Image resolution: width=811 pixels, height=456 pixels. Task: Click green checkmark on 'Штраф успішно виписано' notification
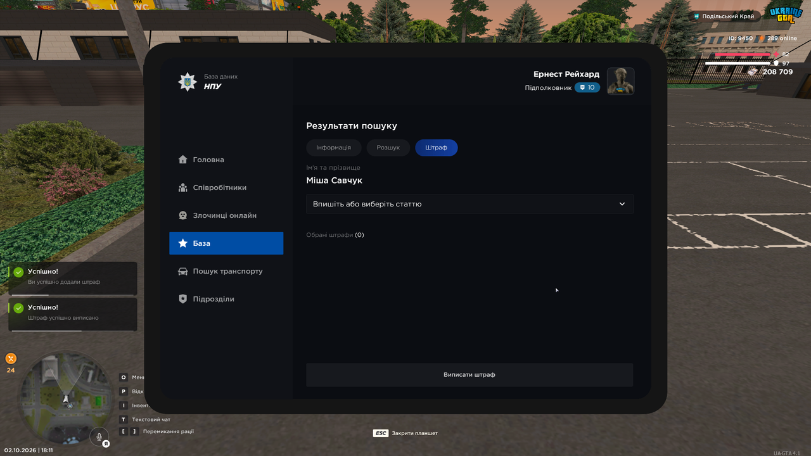pos(19,308)
